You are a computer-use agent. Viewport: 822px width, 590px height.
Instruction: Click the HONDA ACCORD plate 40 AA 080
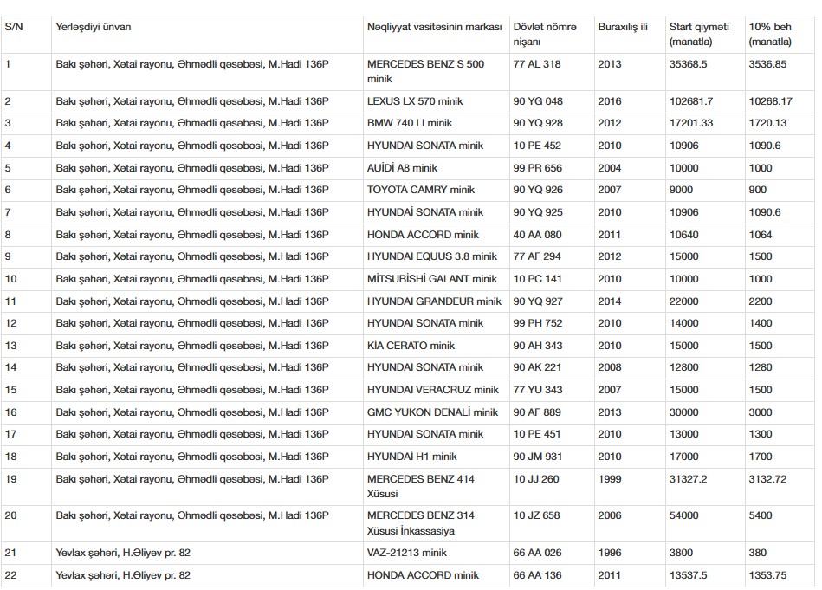pyautogui.click(x=537, y=235)
